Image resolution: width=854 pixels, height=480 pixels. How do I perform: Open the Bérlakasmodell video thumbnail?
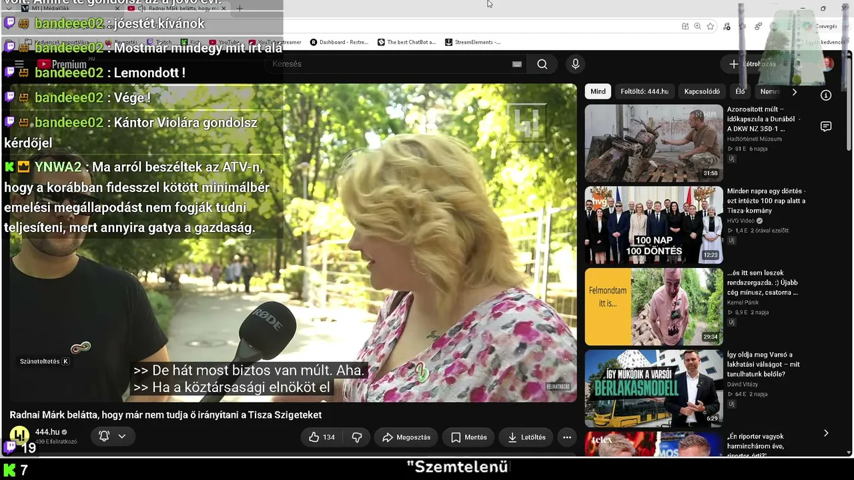[x=654, y=389]
